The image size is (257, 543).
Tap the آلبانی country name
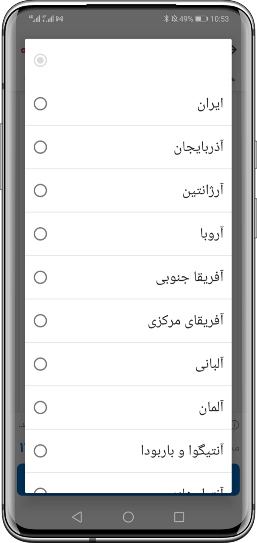[x=209, y=364]
